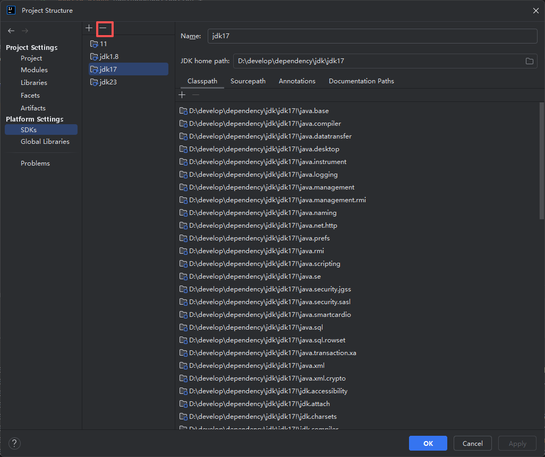Open Global Libraries settings

pos(45,142)
